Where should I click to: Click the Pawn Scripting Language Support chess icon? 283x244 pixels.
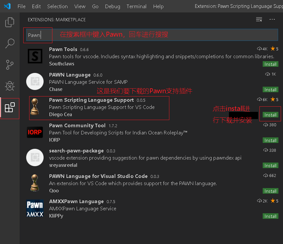(35, 107)
